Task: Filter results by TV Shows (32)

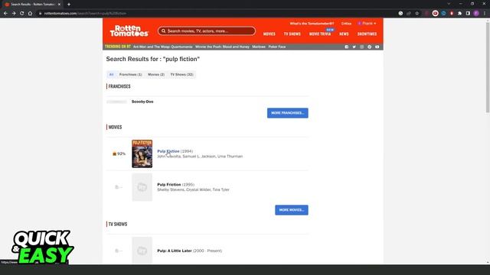Action: 181,75
